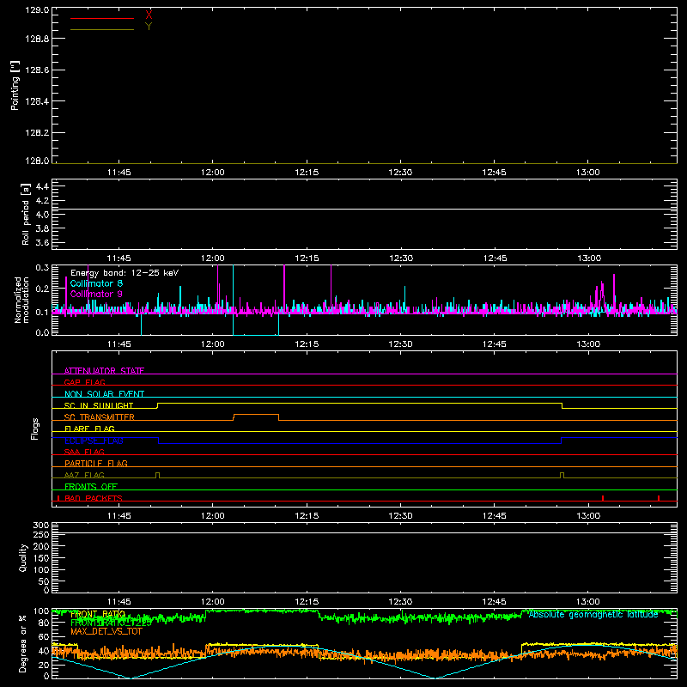Click the 3.6 tick on Roll period axis
The width and height of the screenshot is (687, 687).
42,242
